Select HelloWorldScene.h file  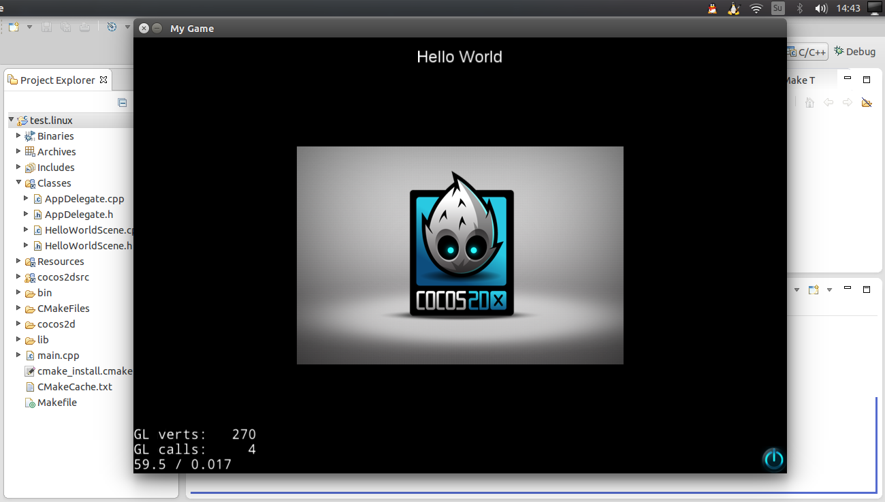coord(88,246)
